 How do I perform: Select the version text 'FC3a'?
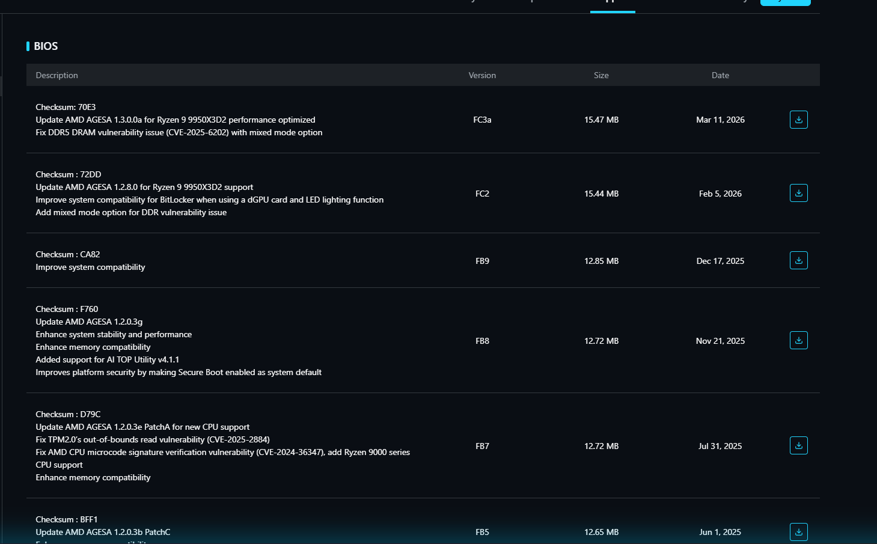pos(482,120)
